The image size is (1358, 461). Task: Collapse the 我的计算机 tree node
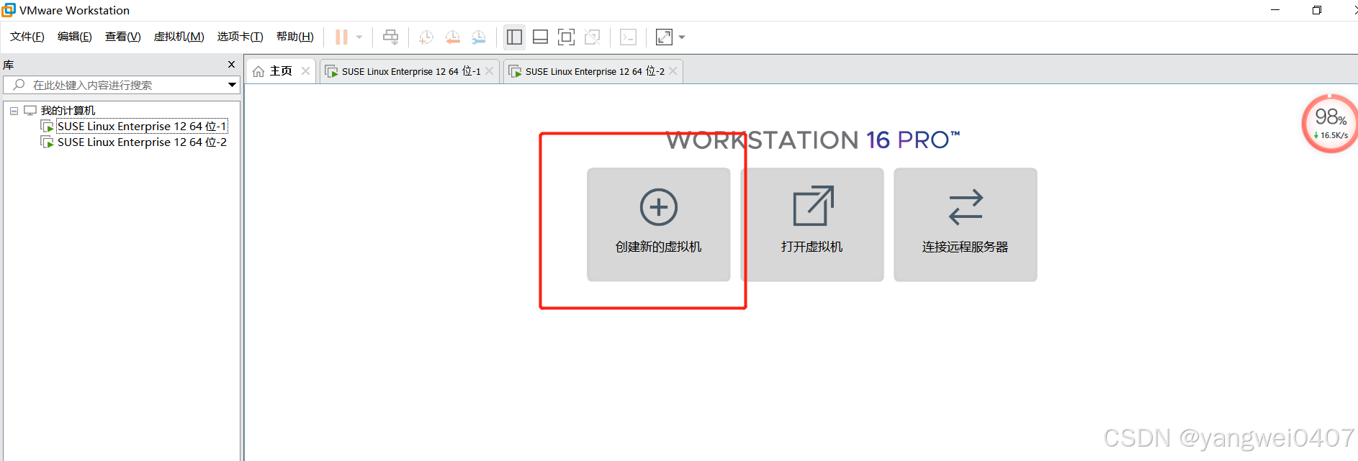click(x=14, y=111)
